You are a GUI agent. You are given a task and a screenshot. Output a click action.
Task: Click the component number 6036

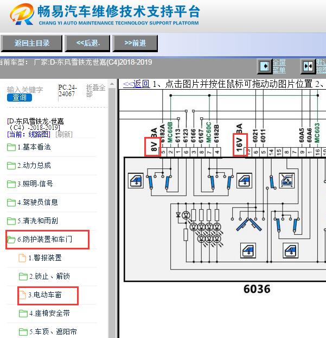[257, 289]
